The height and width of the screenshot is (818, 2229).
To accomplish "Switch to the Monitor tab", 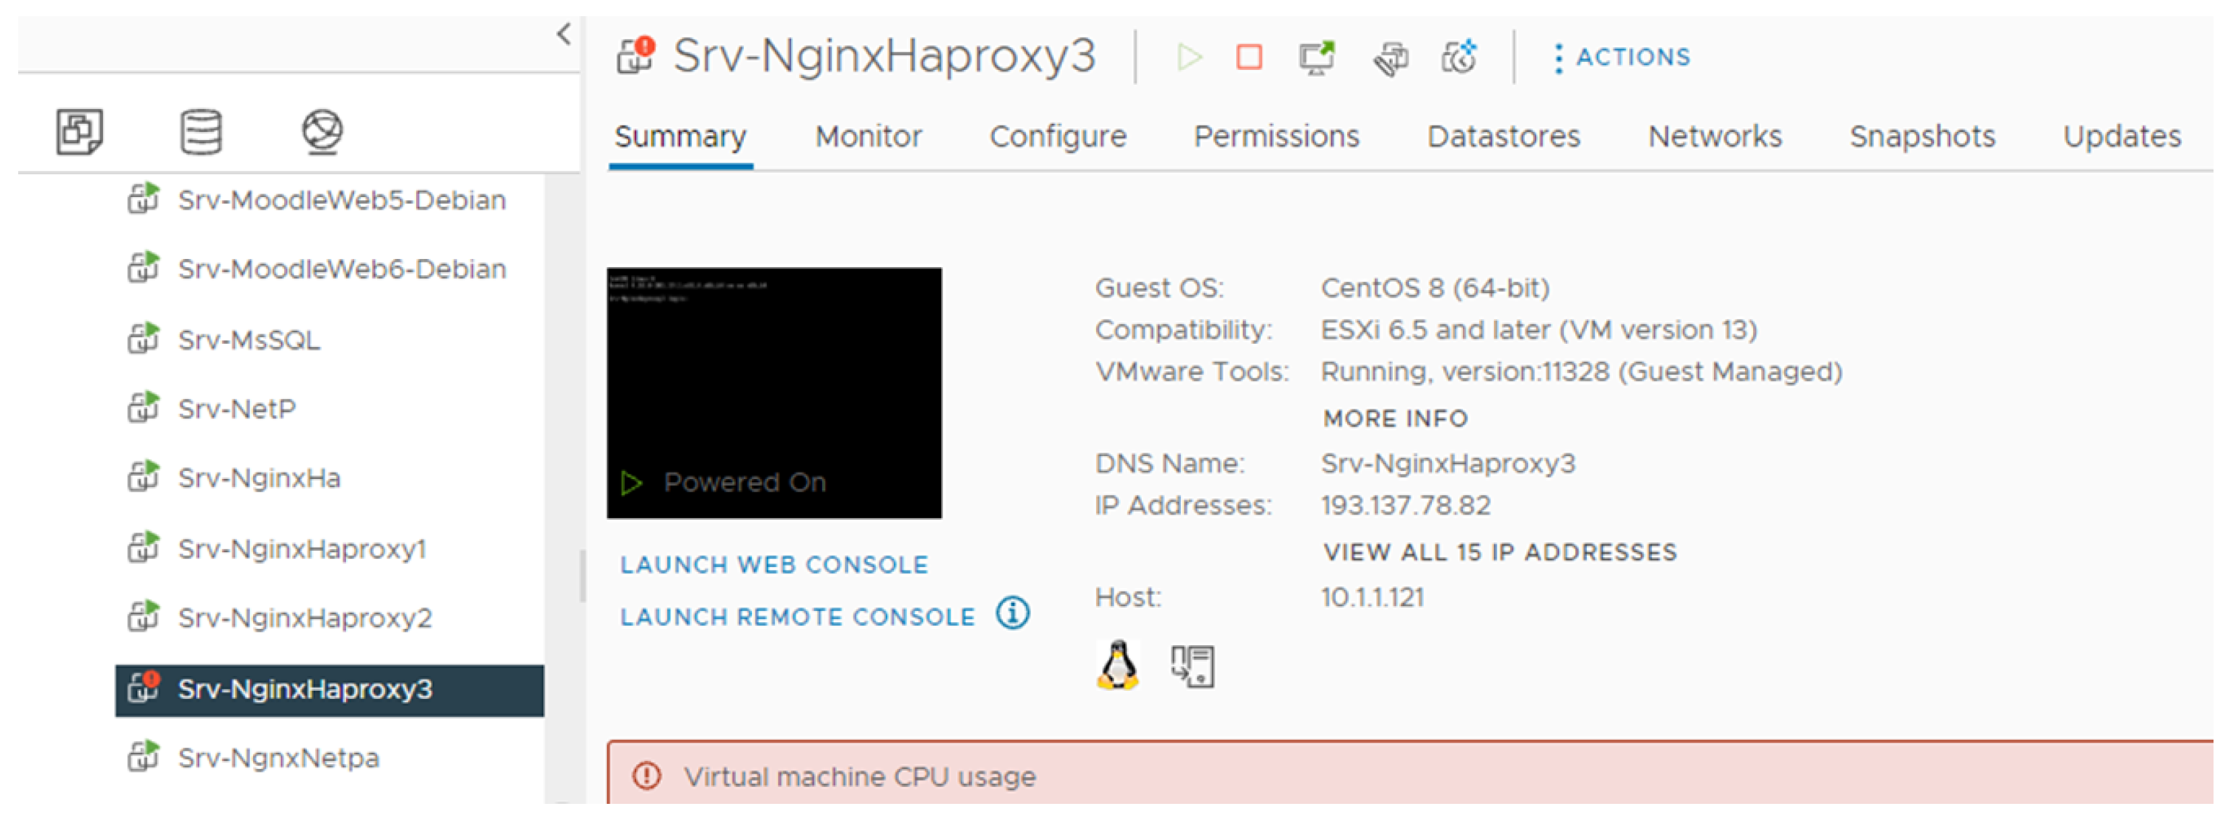I will coord(868,137).
